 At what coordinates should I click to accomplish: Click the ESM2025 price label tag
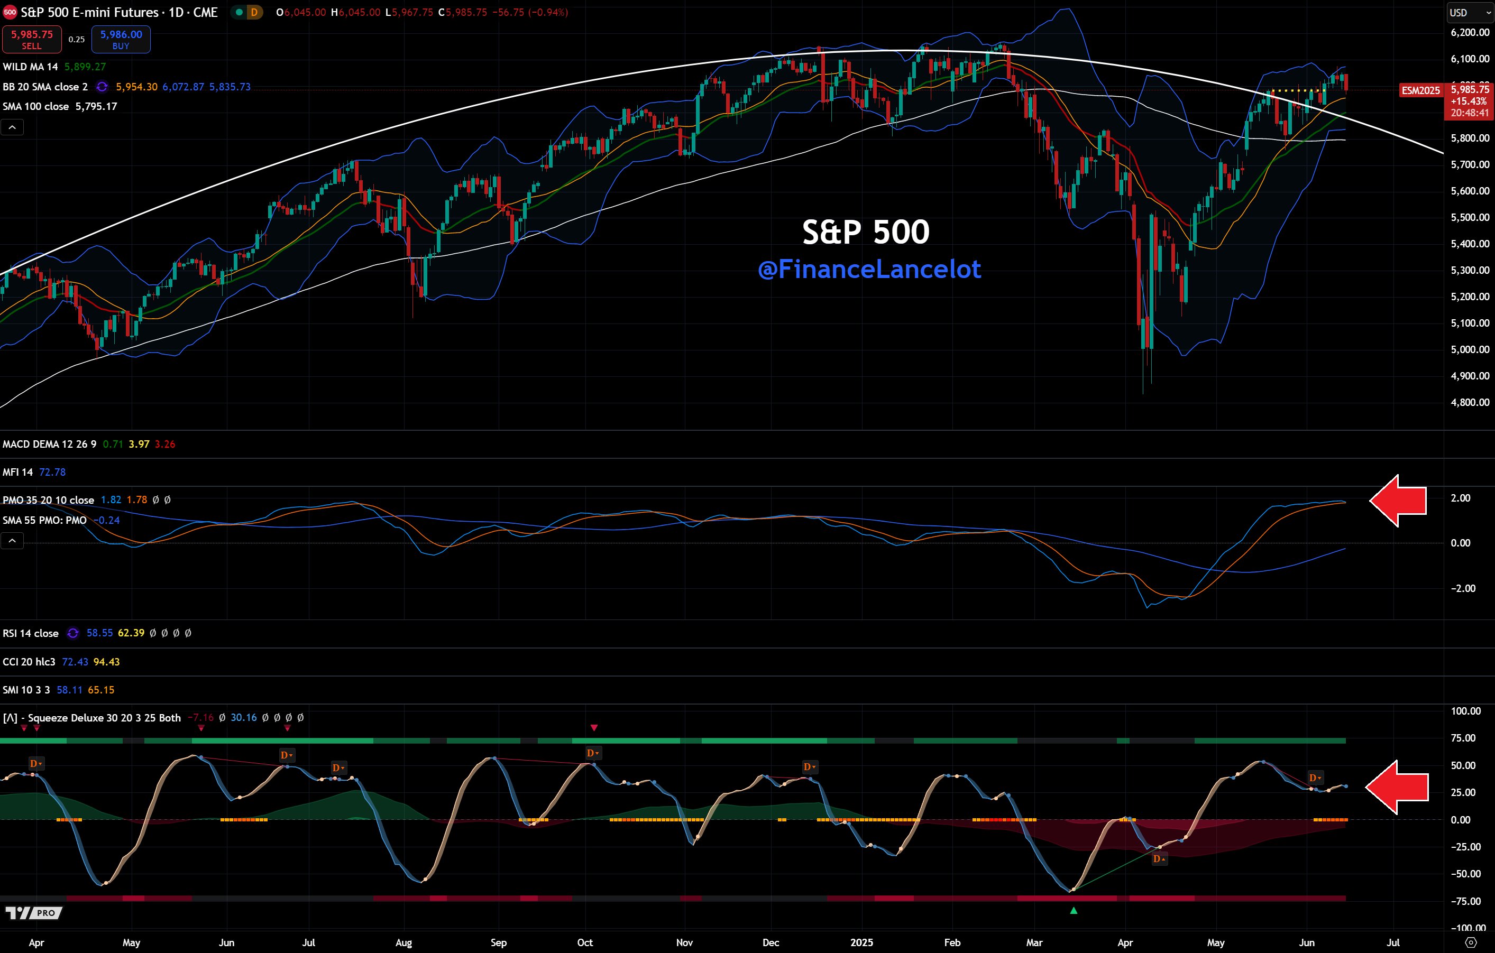[1420, 90]
